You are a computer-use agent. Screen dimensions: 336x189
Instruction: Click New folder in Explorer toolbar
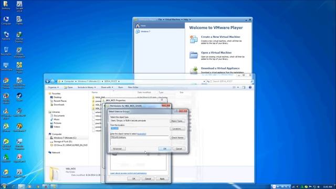[133, 88]
